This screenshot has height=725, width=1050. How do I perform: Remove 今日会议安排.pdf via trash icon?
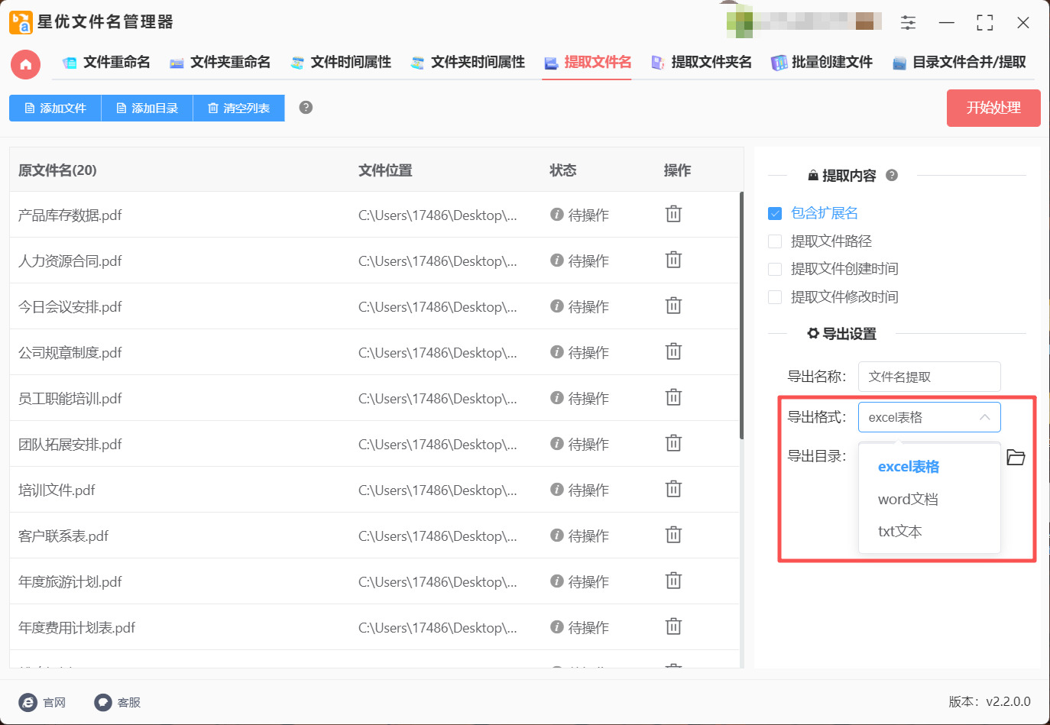(673, 306)
